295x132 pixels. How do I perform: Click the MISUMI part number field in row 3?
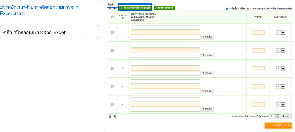click(x=165, y=68)
